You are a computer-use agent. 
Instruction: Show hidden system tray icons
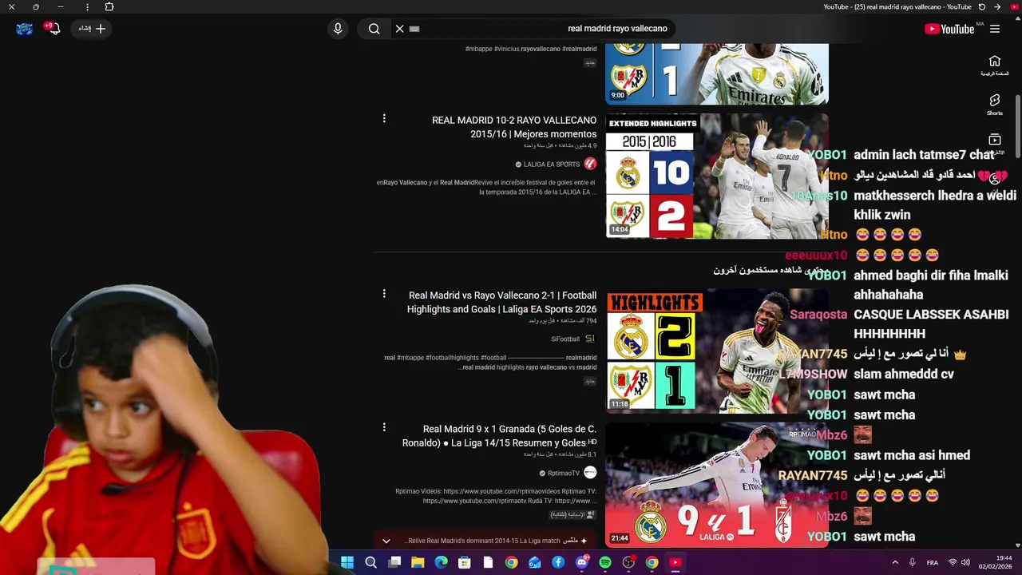(x=895, y=562)
